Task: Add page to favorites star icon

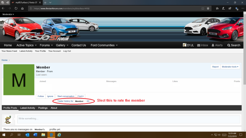Action: [208, 8]
